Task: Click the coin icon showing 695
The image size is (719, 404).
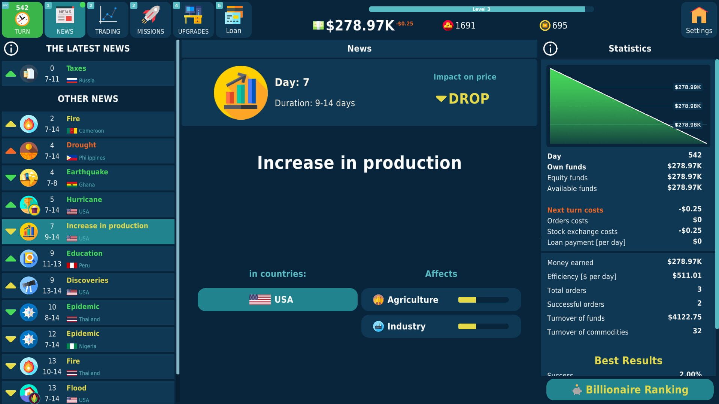Action: [544, 25]
